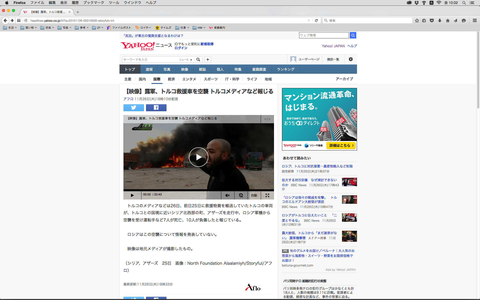Bookmark this page with star icon
This screenshot has width=480, height=300.
click(417, 20)
